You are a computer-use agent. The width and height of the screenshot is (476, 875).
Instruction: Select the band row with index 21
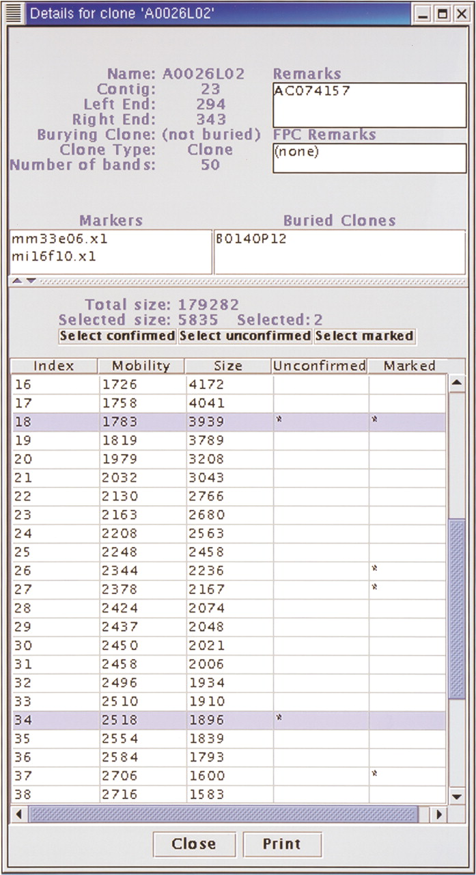pos(229,478)
